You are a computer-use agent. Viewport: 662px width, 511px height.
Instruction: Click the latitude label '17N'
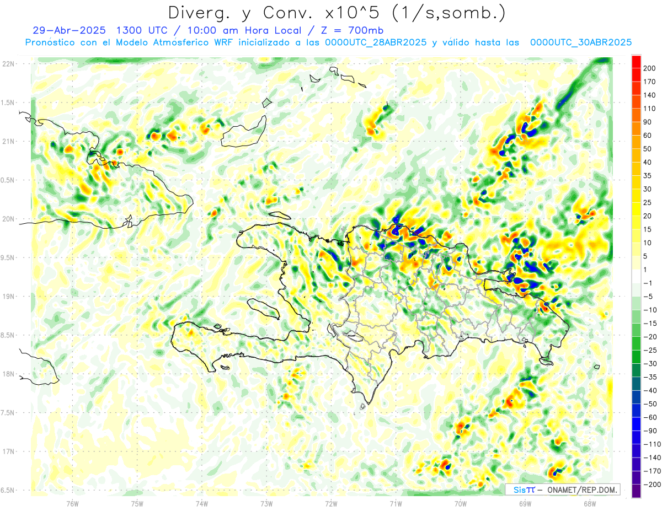[x=9, y=451]
